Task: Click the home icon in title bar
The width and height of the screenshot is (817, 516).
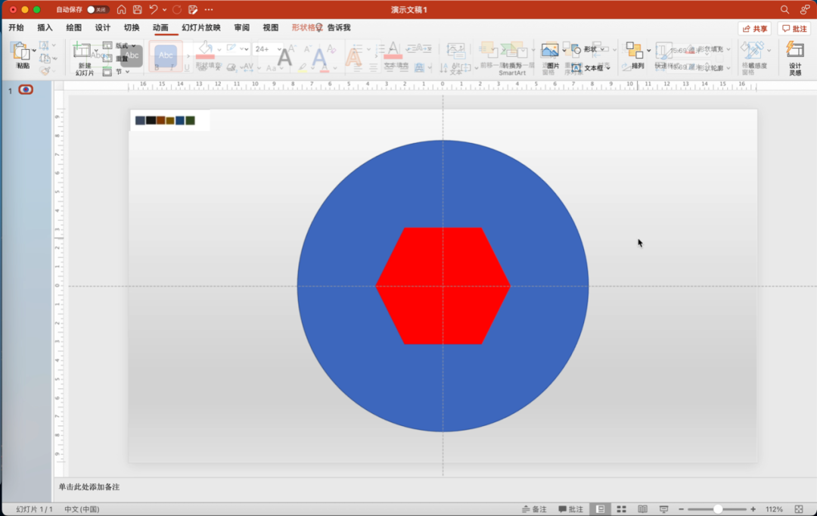Action: (x=121, y=10)
